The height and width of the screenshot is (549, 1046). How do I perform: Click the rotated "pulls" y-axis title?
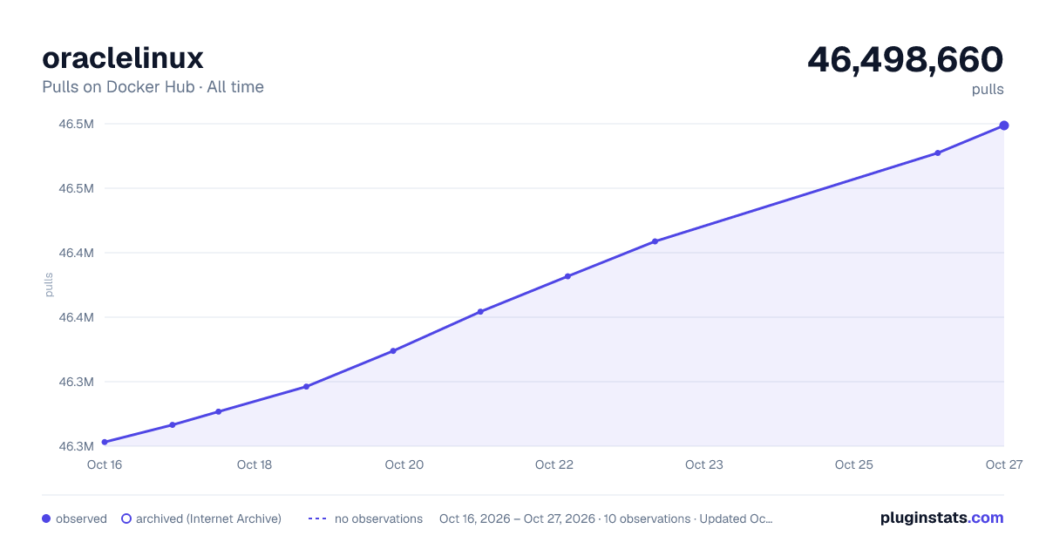pos(49,284)
